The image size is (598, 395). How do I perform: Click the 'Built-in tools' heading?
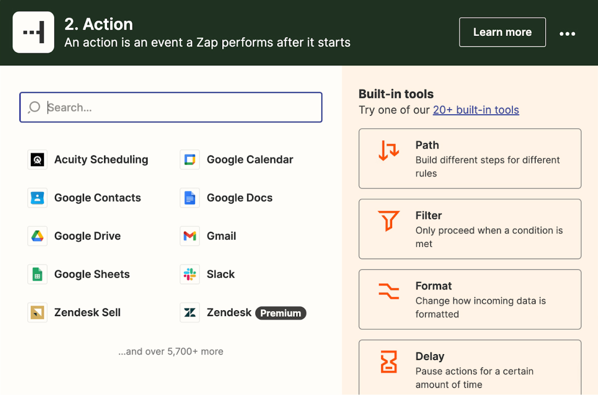tap(396, 94)
